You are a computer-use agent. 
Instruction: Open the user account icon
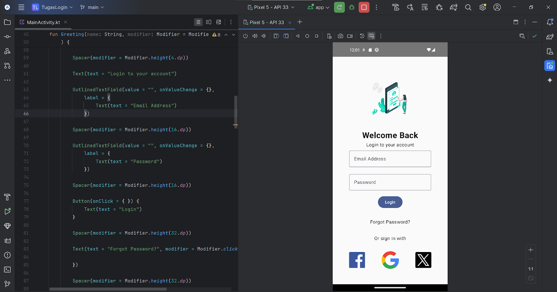point(497,7)
